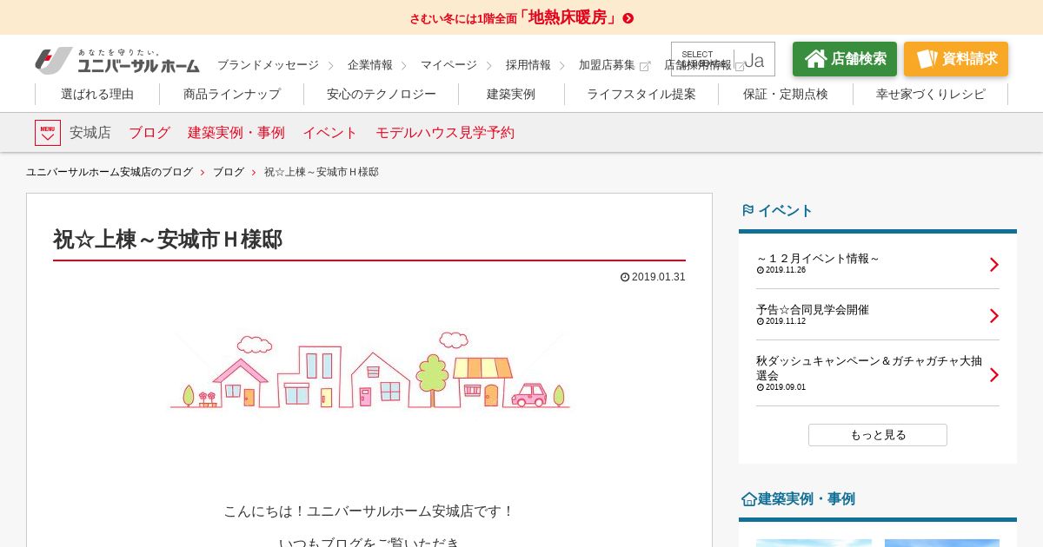Image resolution: width=1043 pixels, height=547 pixels.
Task: Switch to the イベント tab in store bar
Action: (330, 133)
